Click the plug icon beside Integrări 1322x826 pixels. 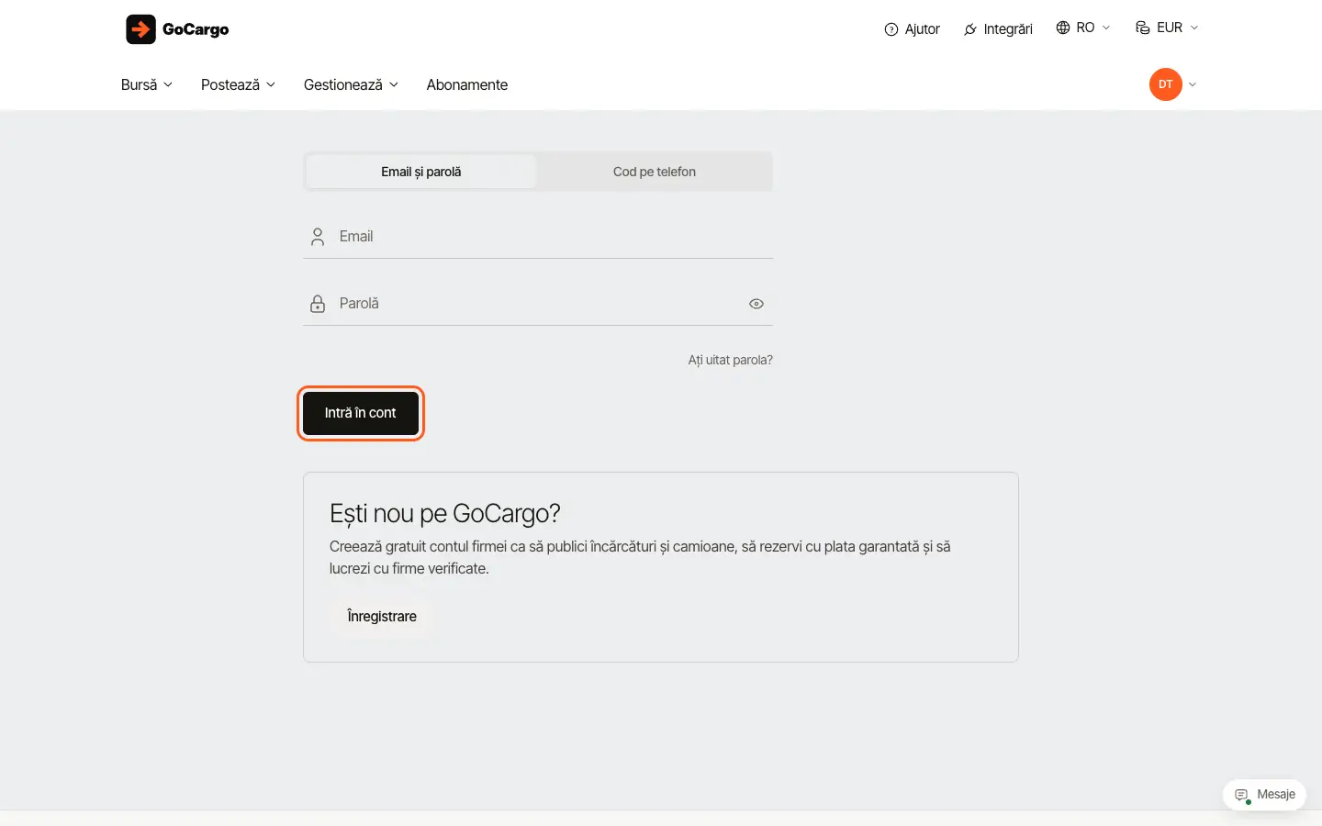(970, 29)
